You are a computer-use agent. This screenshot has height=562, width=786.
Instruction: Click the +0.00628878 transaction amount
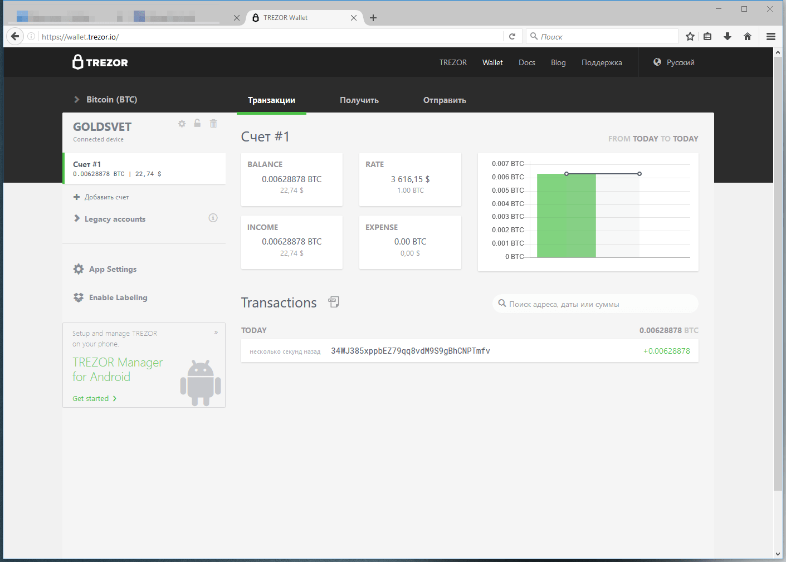666,351
